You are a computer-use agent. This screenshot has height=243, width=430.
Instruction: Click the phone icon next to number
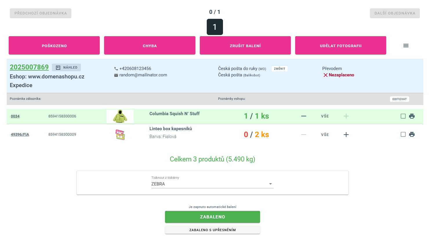[116, 69]
